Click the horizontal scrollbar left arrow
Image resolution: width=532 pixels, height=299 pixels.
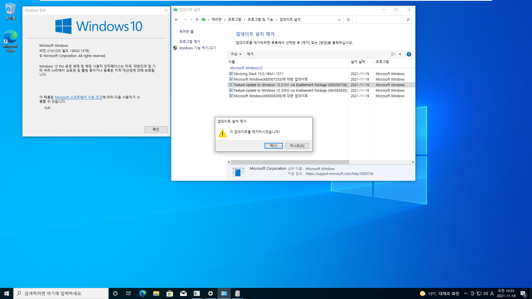(229, 162)
